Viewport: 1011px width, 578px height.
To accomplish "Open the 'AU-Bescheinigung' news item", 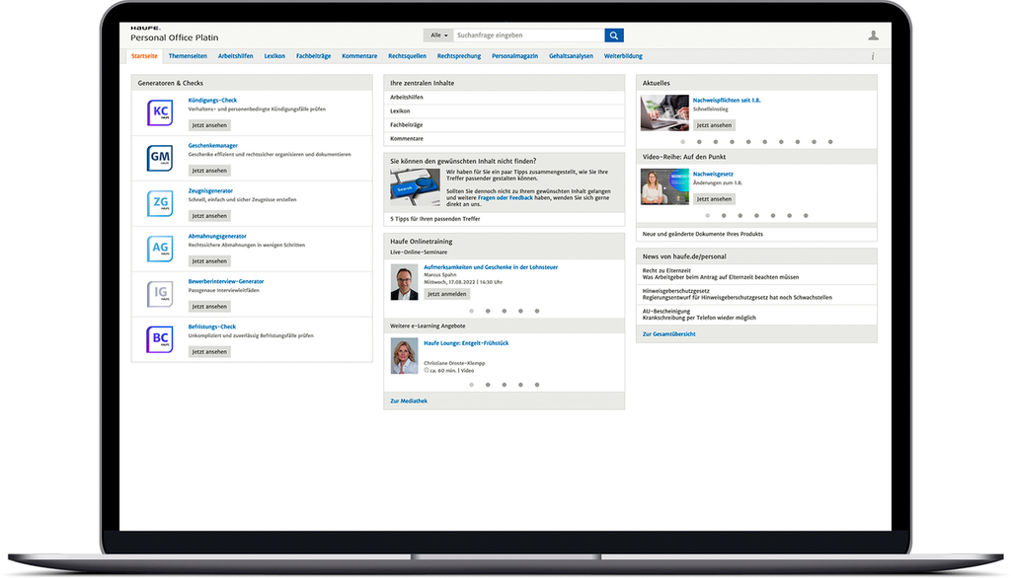I will coord(756,315).
